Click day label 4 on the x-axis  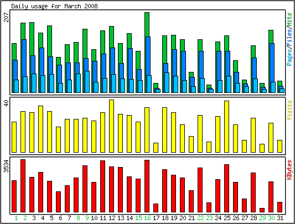coord(43,218)
